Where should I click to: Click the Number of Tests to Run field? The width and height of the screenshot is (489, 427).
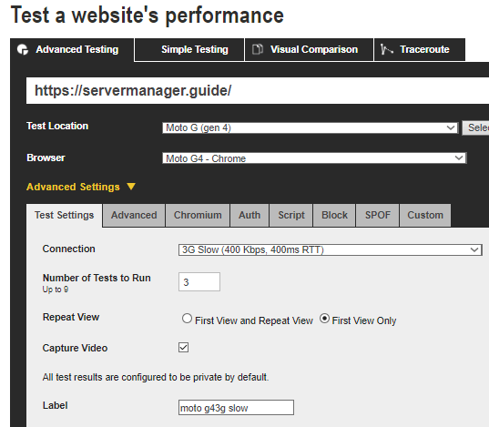point(199,282)
